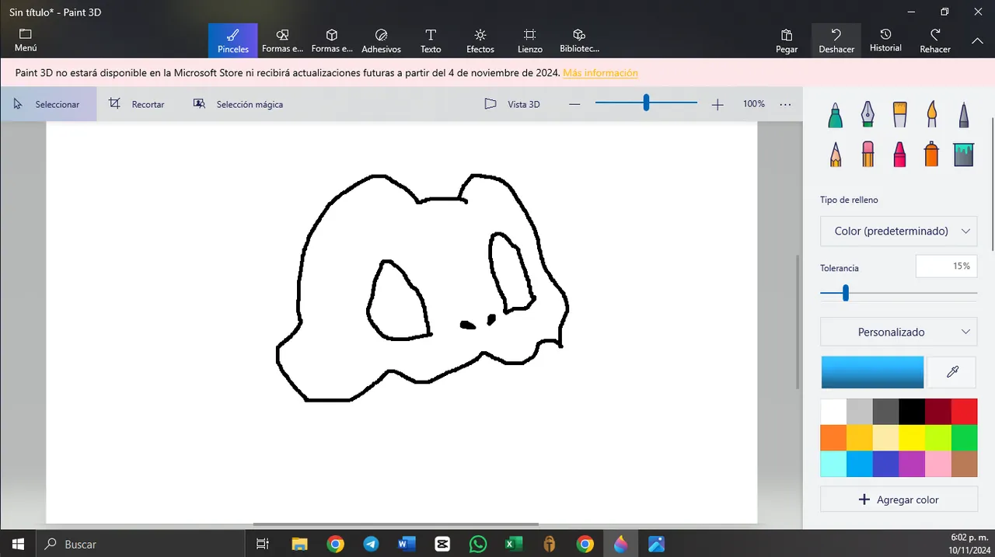Image resolution: width=995 pixels, height=557 pixels.
Task: Click the Tolerancia 15% input field
Action: [946, 266]
